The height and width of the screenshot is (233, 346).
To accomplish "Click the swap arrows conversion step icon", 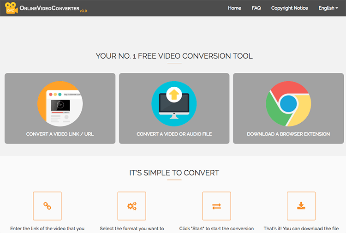I will [x=217, y=206].
